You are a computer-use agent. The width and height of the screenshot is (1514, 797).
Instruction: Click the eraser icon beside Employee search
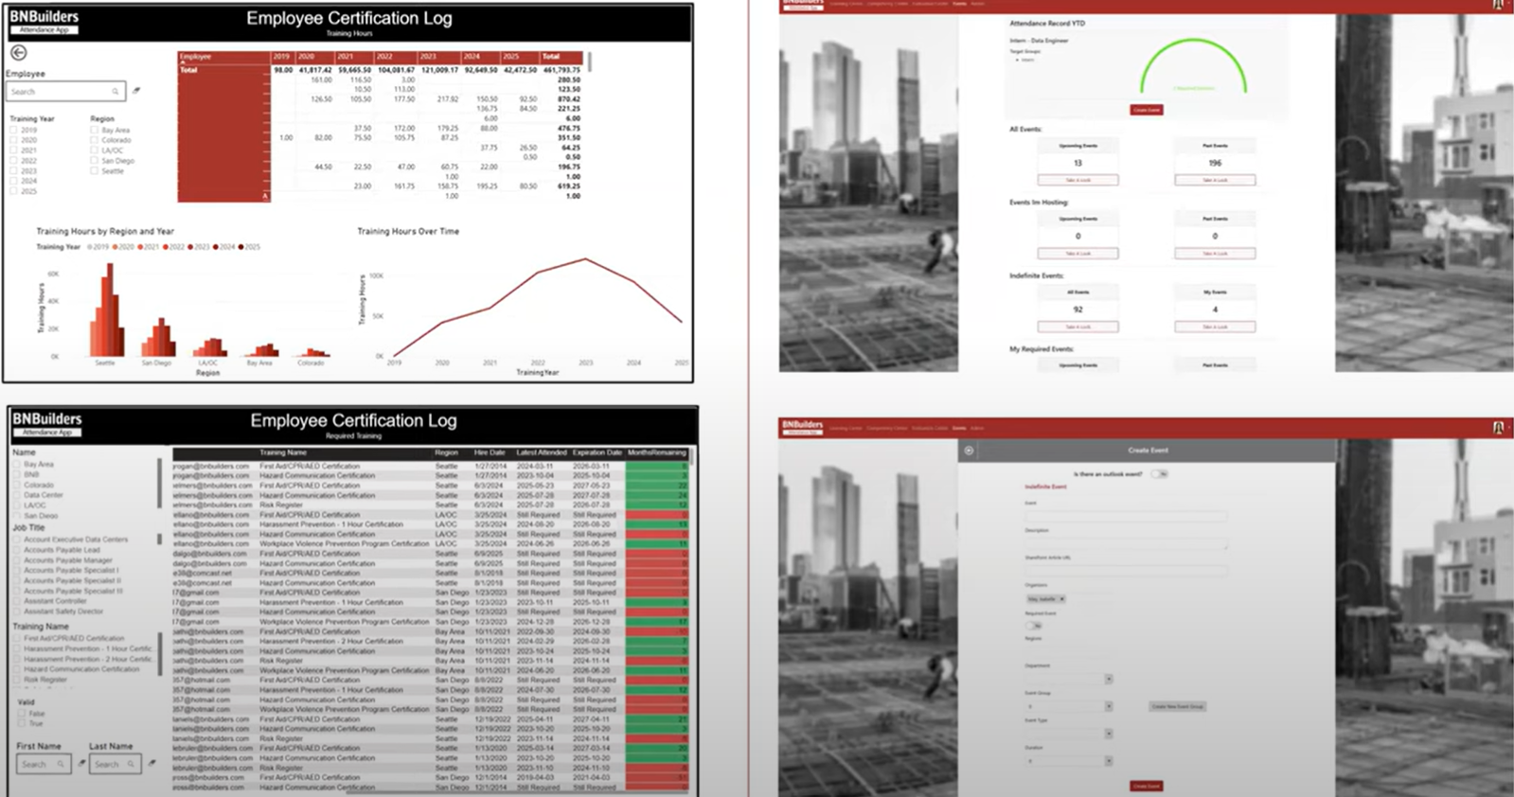(x=136, y=91)
